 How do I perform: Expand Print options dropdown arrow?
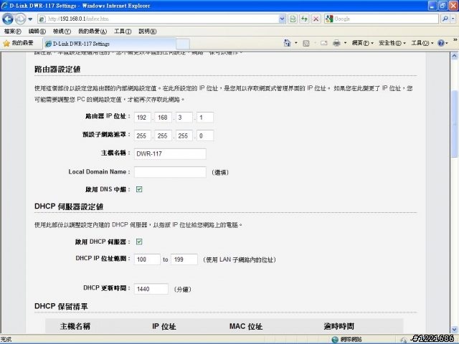pyautogui.click(x=345, y=43)
